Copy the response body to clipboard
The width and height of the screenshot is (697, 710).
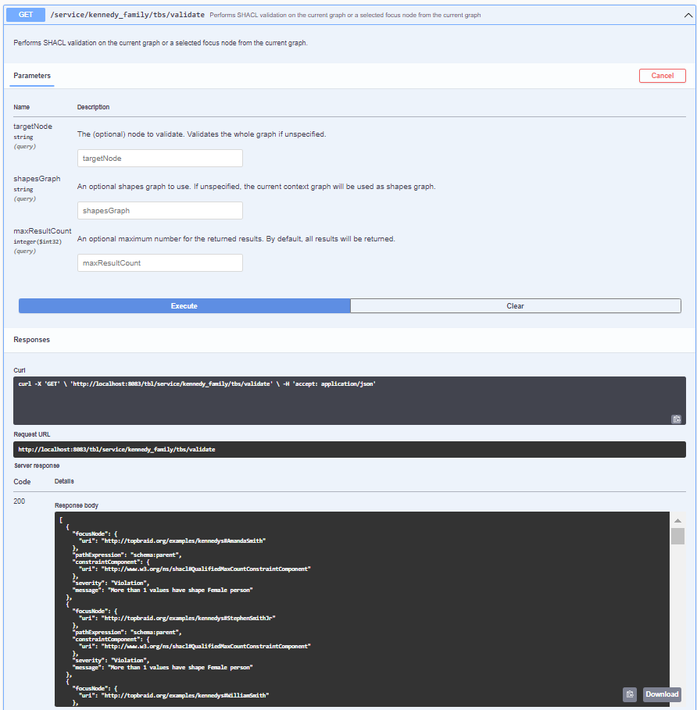coord(630,694)
